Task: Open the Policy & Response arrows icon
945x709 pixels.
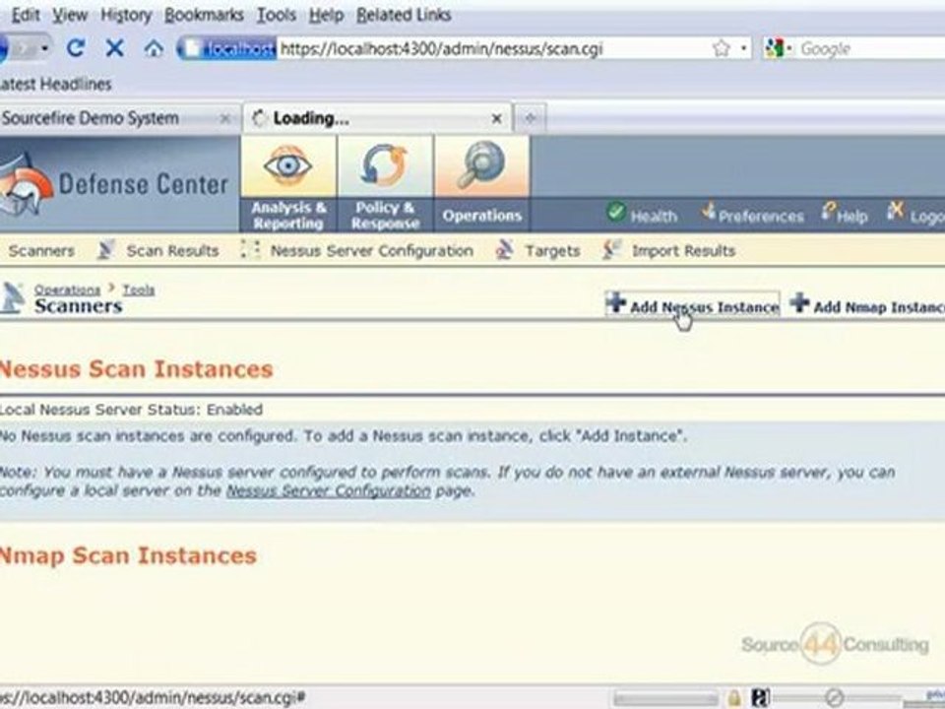Action: click(x=385, y=164)
